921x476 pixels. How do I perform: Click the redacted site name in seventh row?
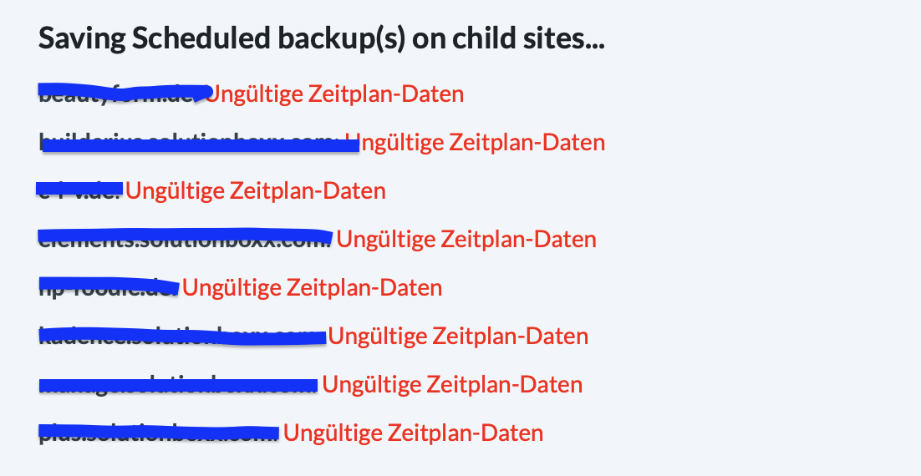pos(178,385)
